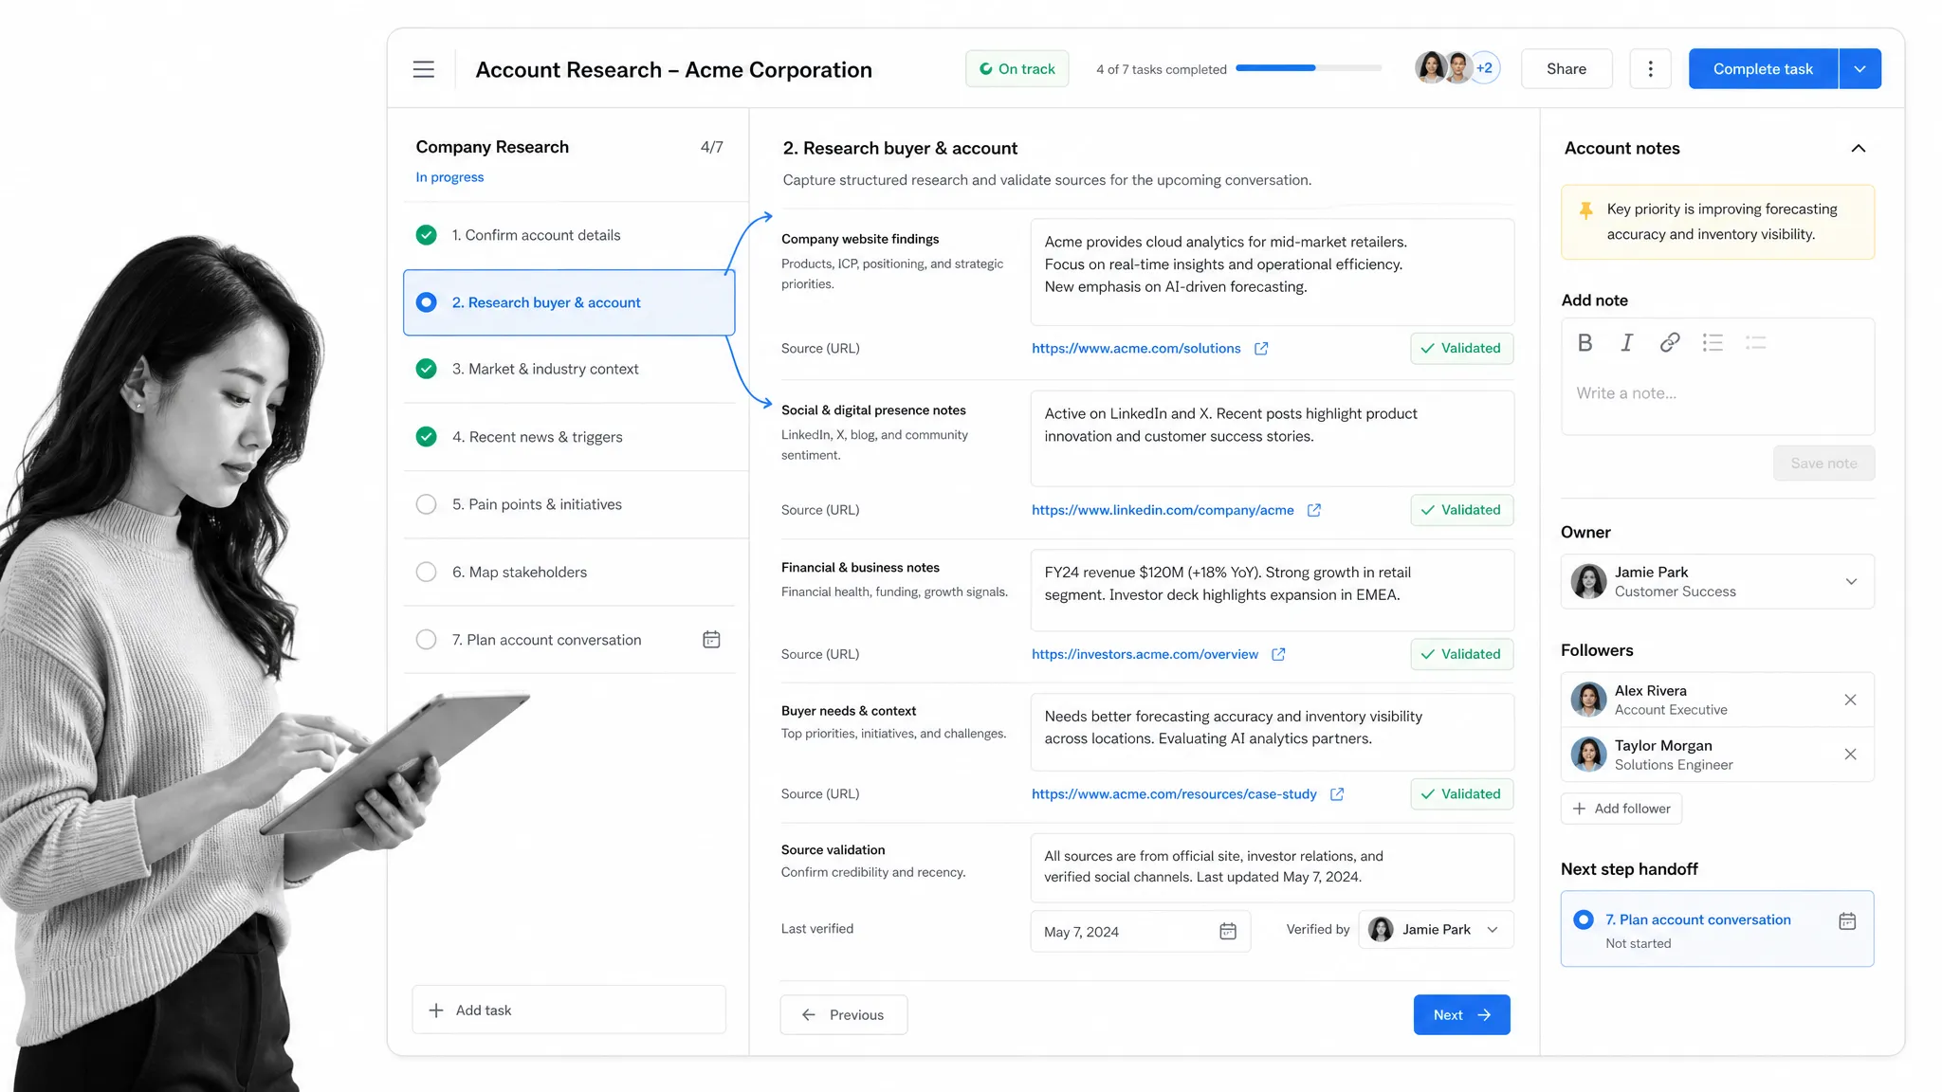This screenshot has width=1942, height=1092.
Task: Click Add task button
Action: coord(569,1010)
